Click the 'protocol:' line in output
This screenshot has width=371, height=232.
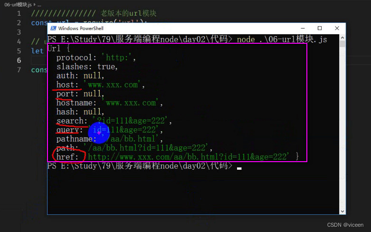pyautogui.click(x=96, y=58)
